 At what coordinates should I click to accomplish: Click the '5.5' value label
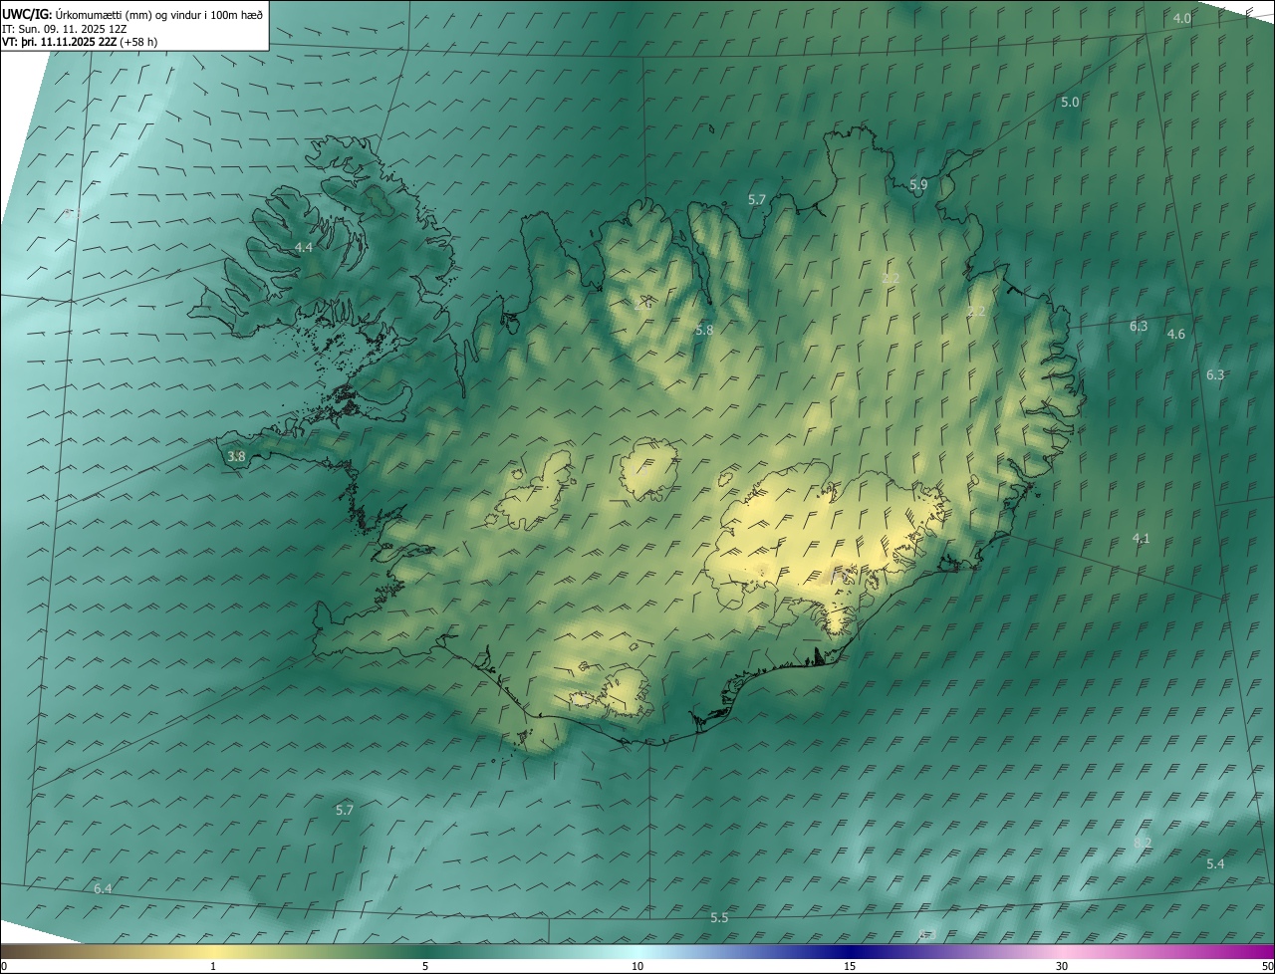[x=719, y=918]
